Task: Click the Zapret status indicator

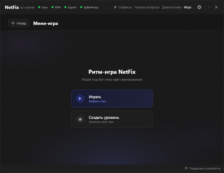Action: pos(70,7)
